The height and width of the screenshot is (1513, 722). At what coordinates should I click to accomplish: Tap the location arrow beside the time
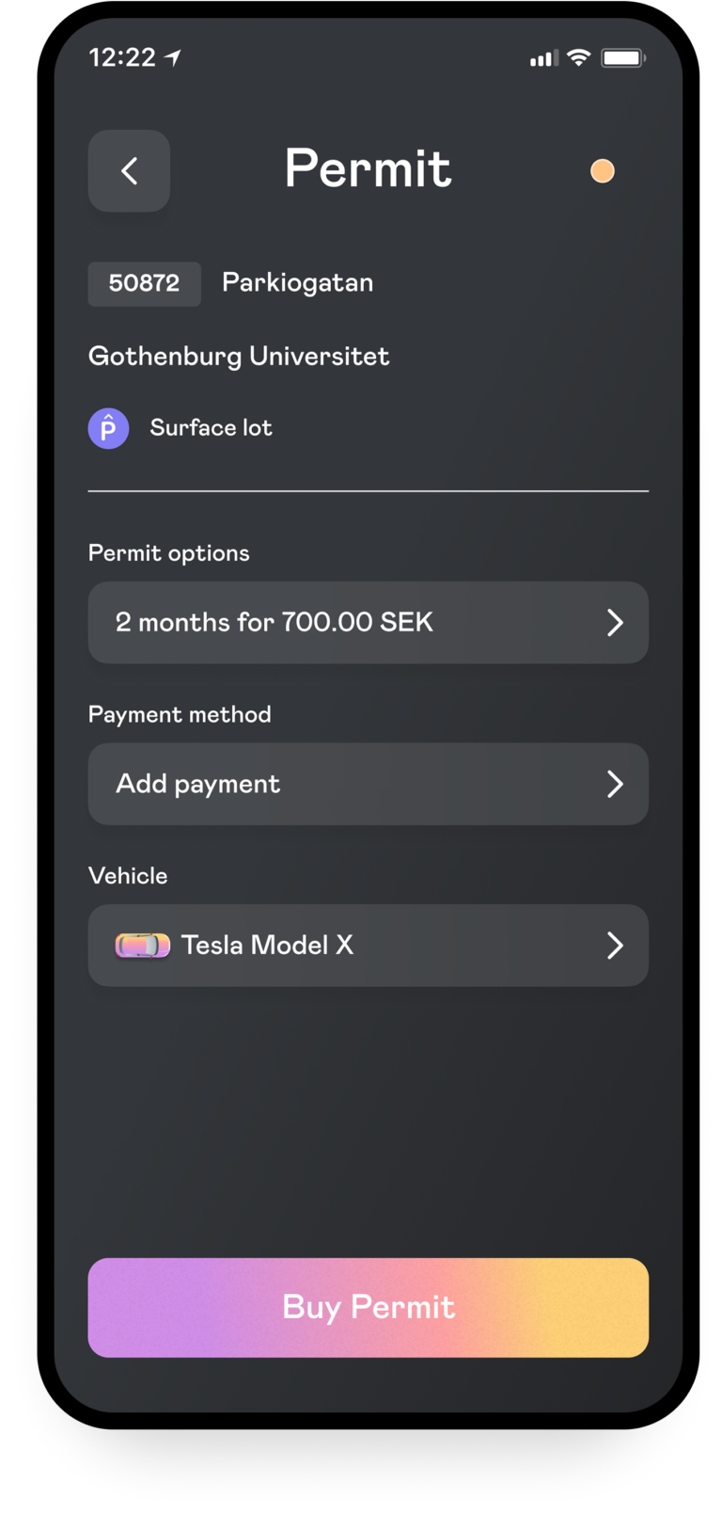coord(173,58)
